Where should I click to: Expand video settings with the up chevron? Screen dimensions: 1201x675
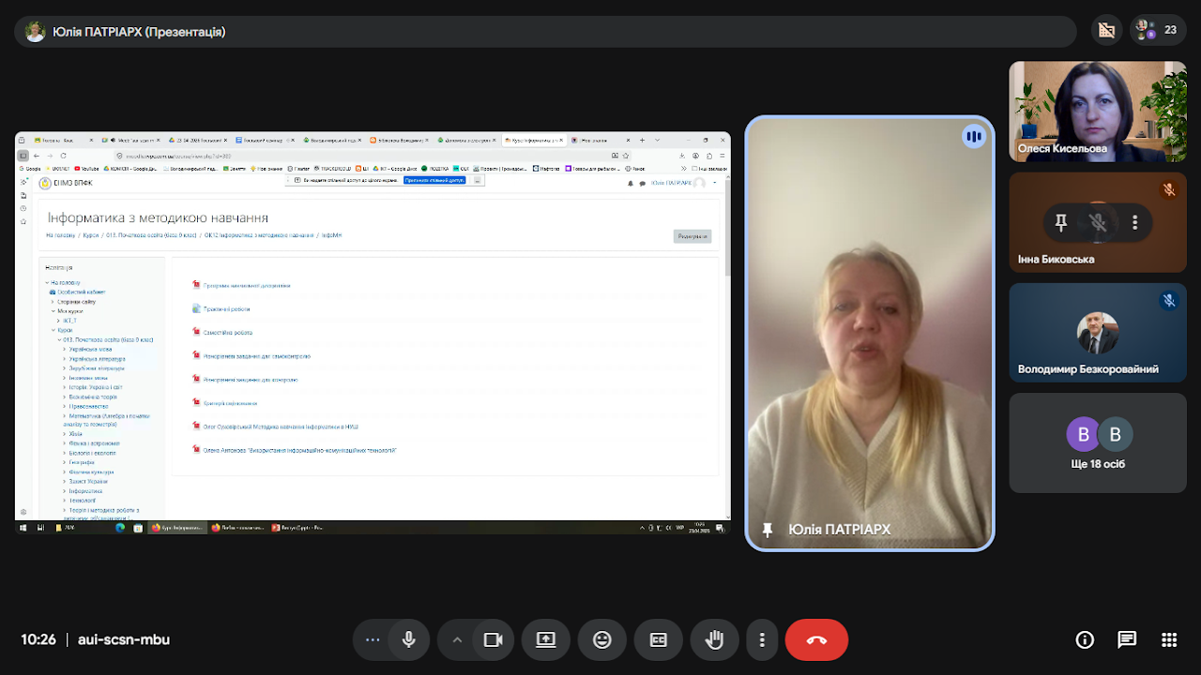(x=457, y=640)
